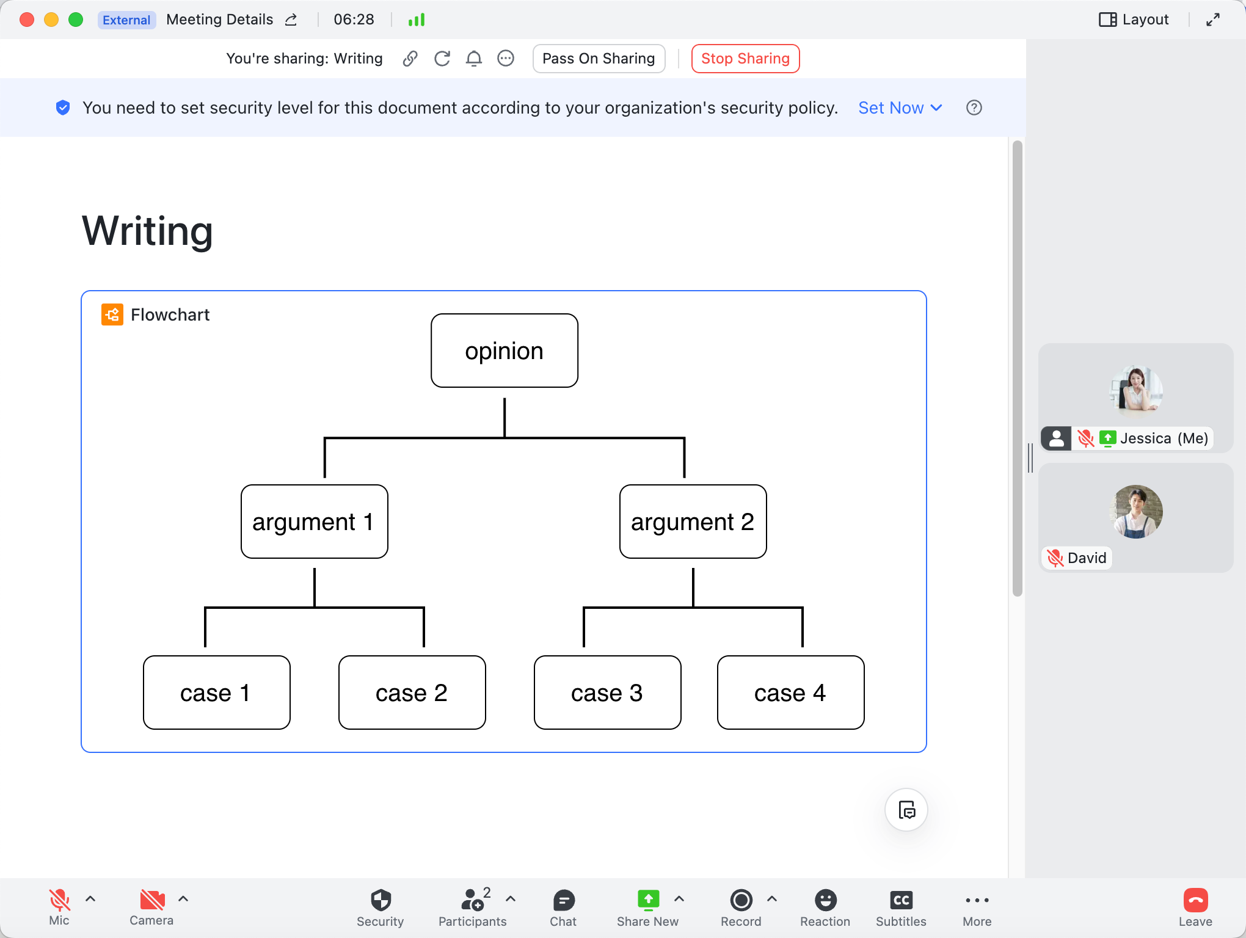
Task: Click Jessica's screen-sharing indicator icon
Action: (x=1108, y=438)
